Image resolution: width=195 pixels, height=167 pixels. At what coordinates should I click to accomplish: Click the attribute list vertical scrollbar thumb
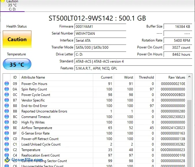[189, 133]
